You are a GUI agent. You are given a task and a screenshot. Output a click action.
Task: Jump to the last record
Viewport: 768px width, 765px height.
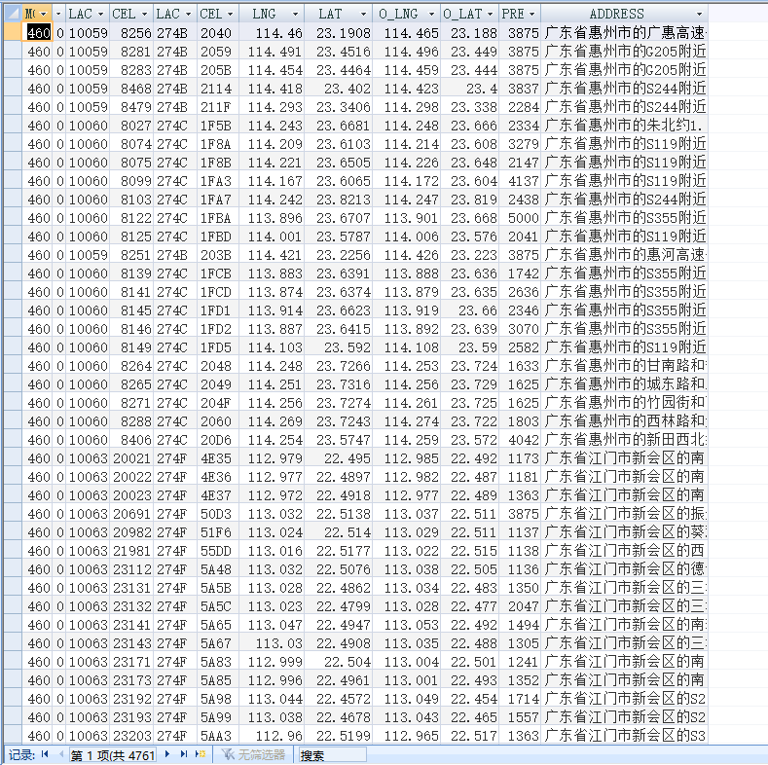coord(184,754)
